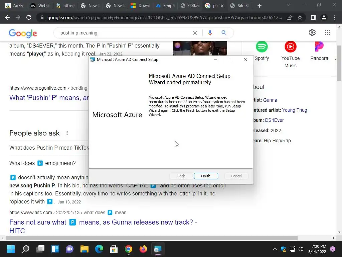Switch to the /tmp/ tab
Viewport: 342px width, 257px height.
pos(165,6)
